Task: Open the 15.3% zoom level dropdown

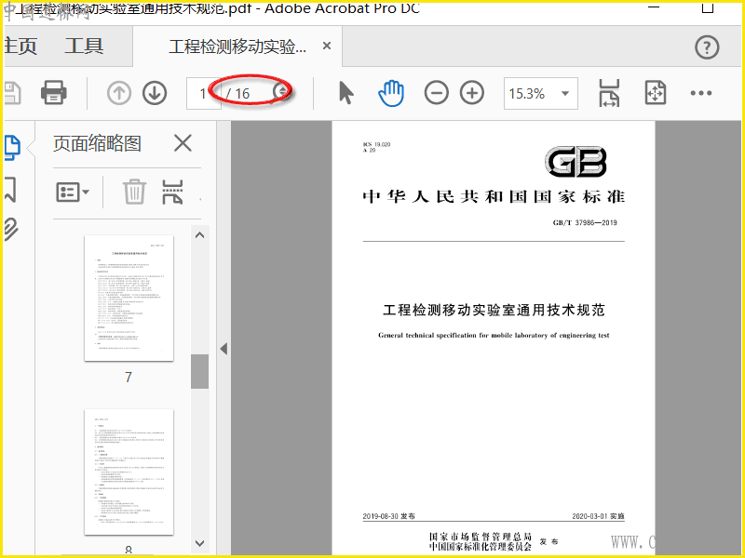Action: 541,94
